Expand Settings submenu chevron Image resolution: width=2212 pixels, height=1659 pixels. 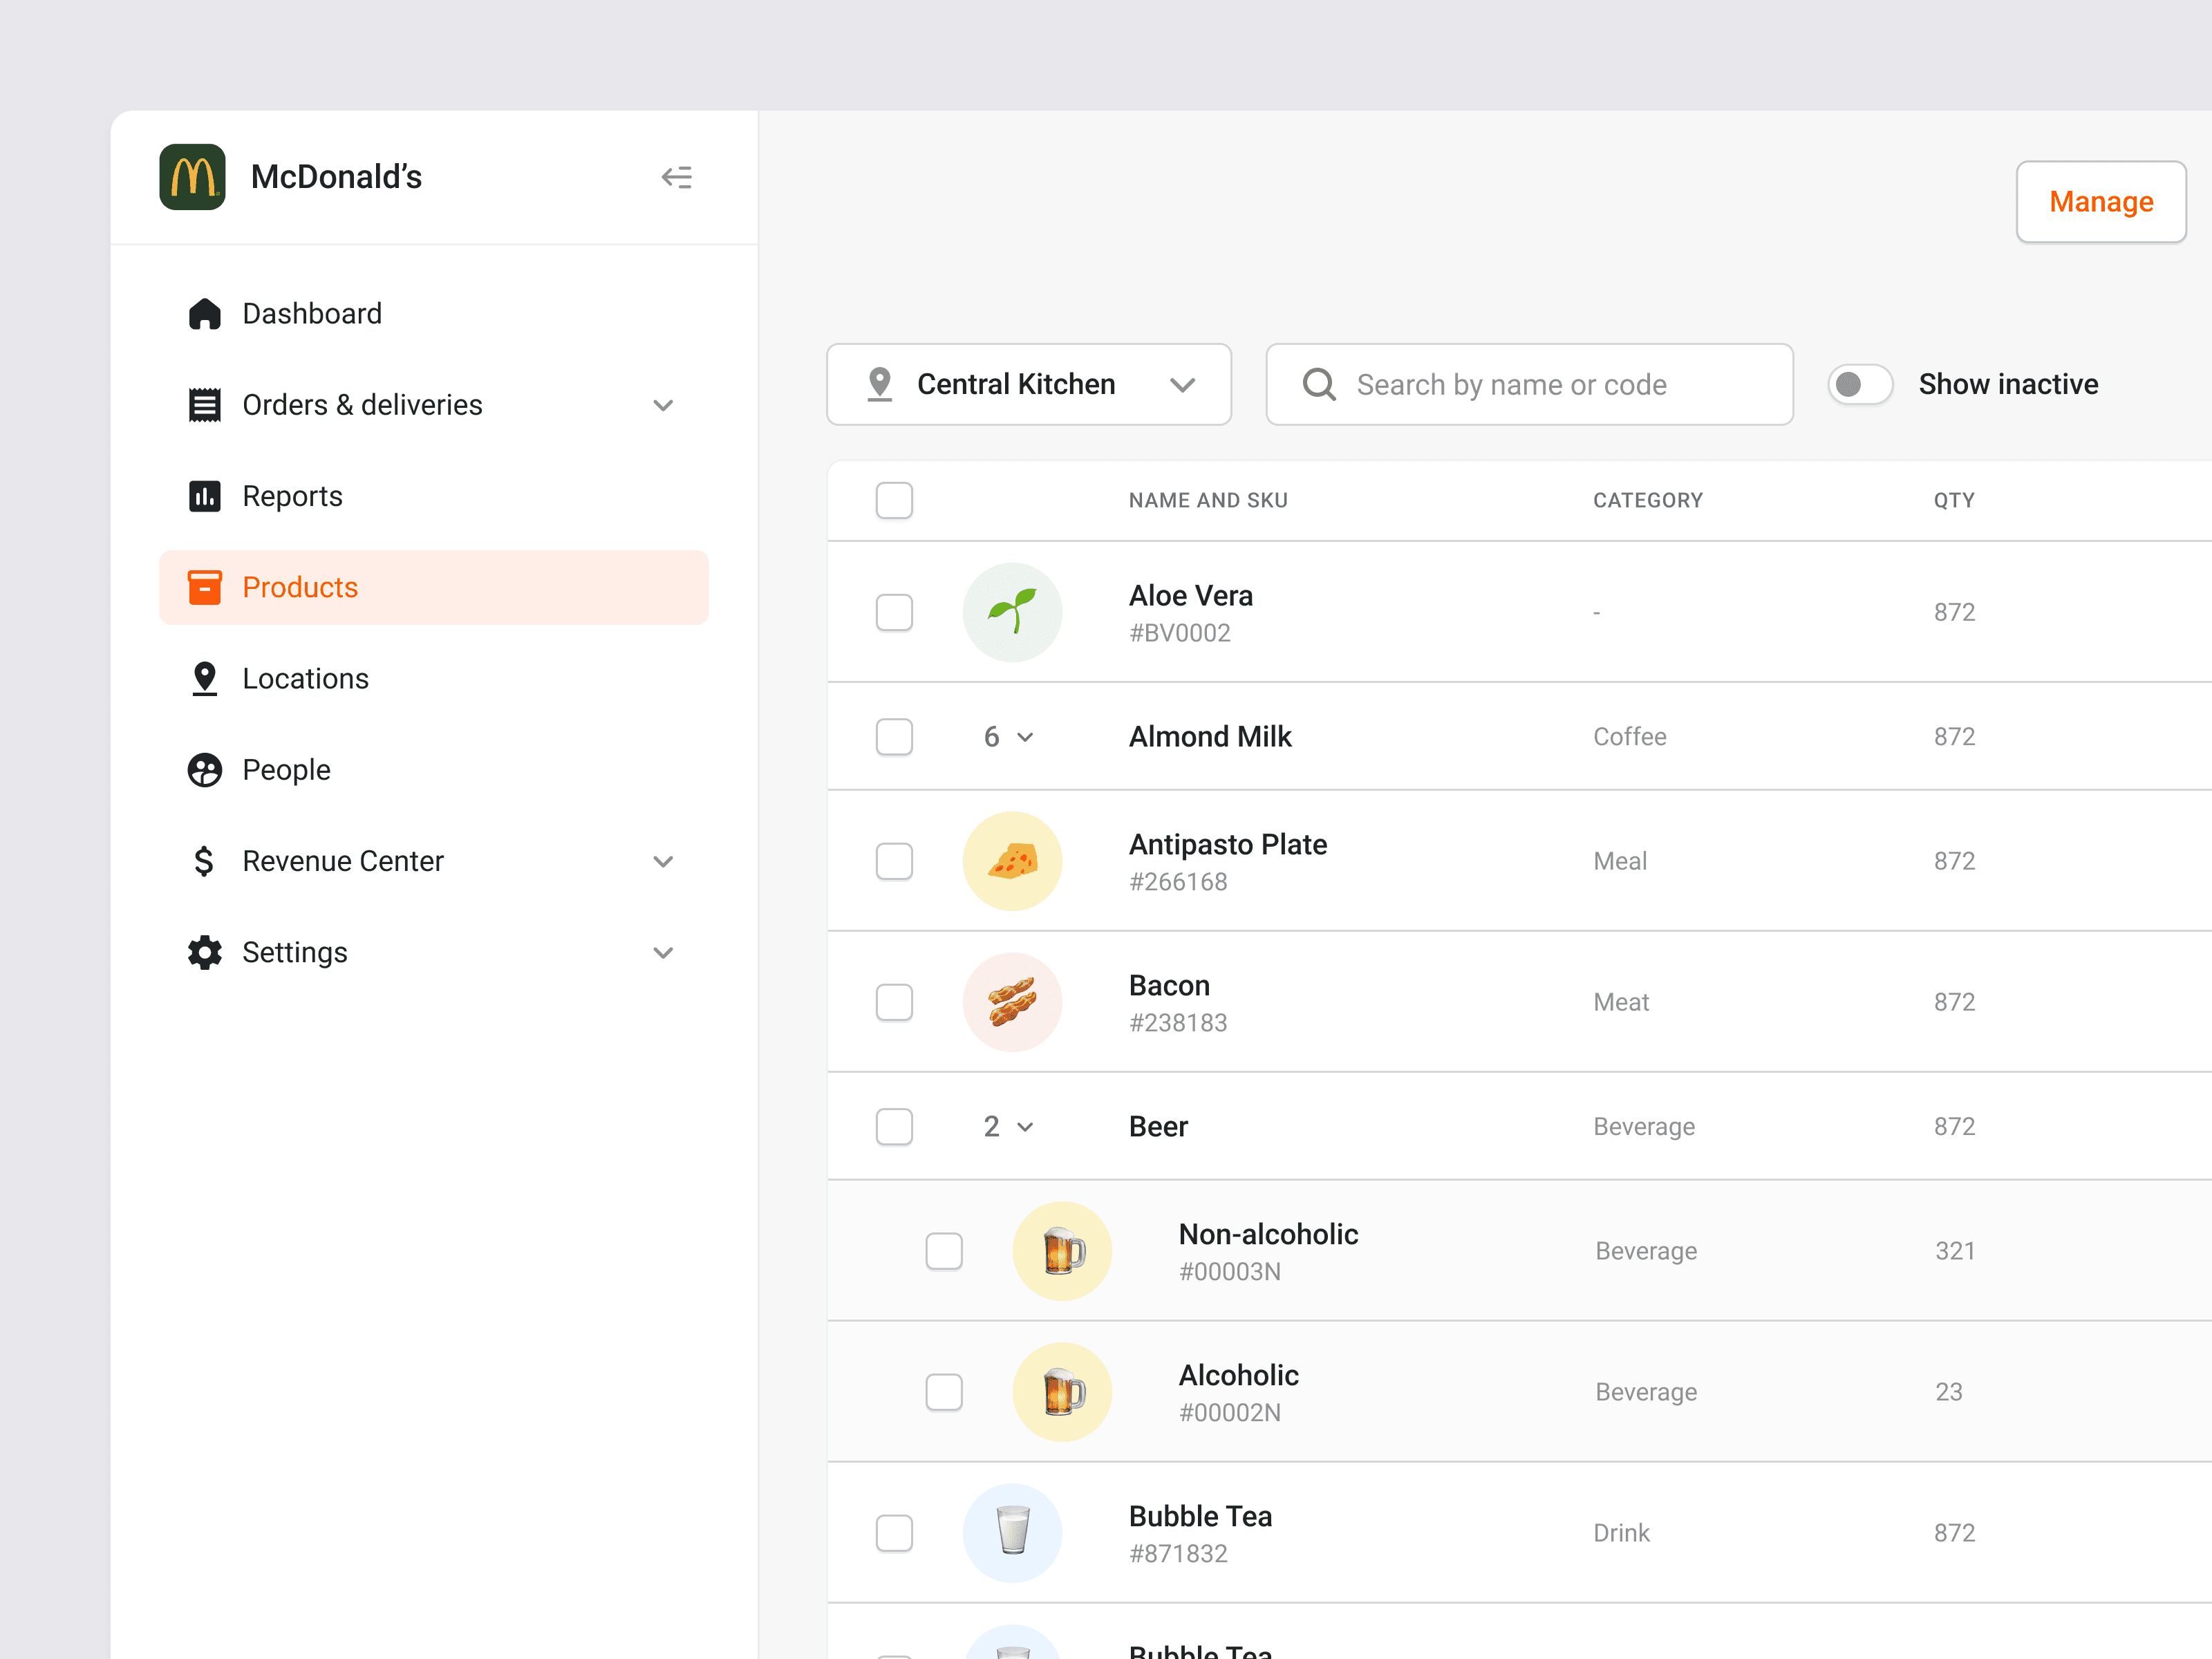click(x=663, y=952)
